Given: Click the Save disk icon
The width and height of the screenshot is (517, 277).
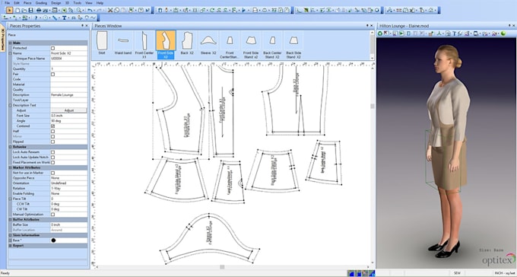Looking at the screenshot, I should (30, 10).
